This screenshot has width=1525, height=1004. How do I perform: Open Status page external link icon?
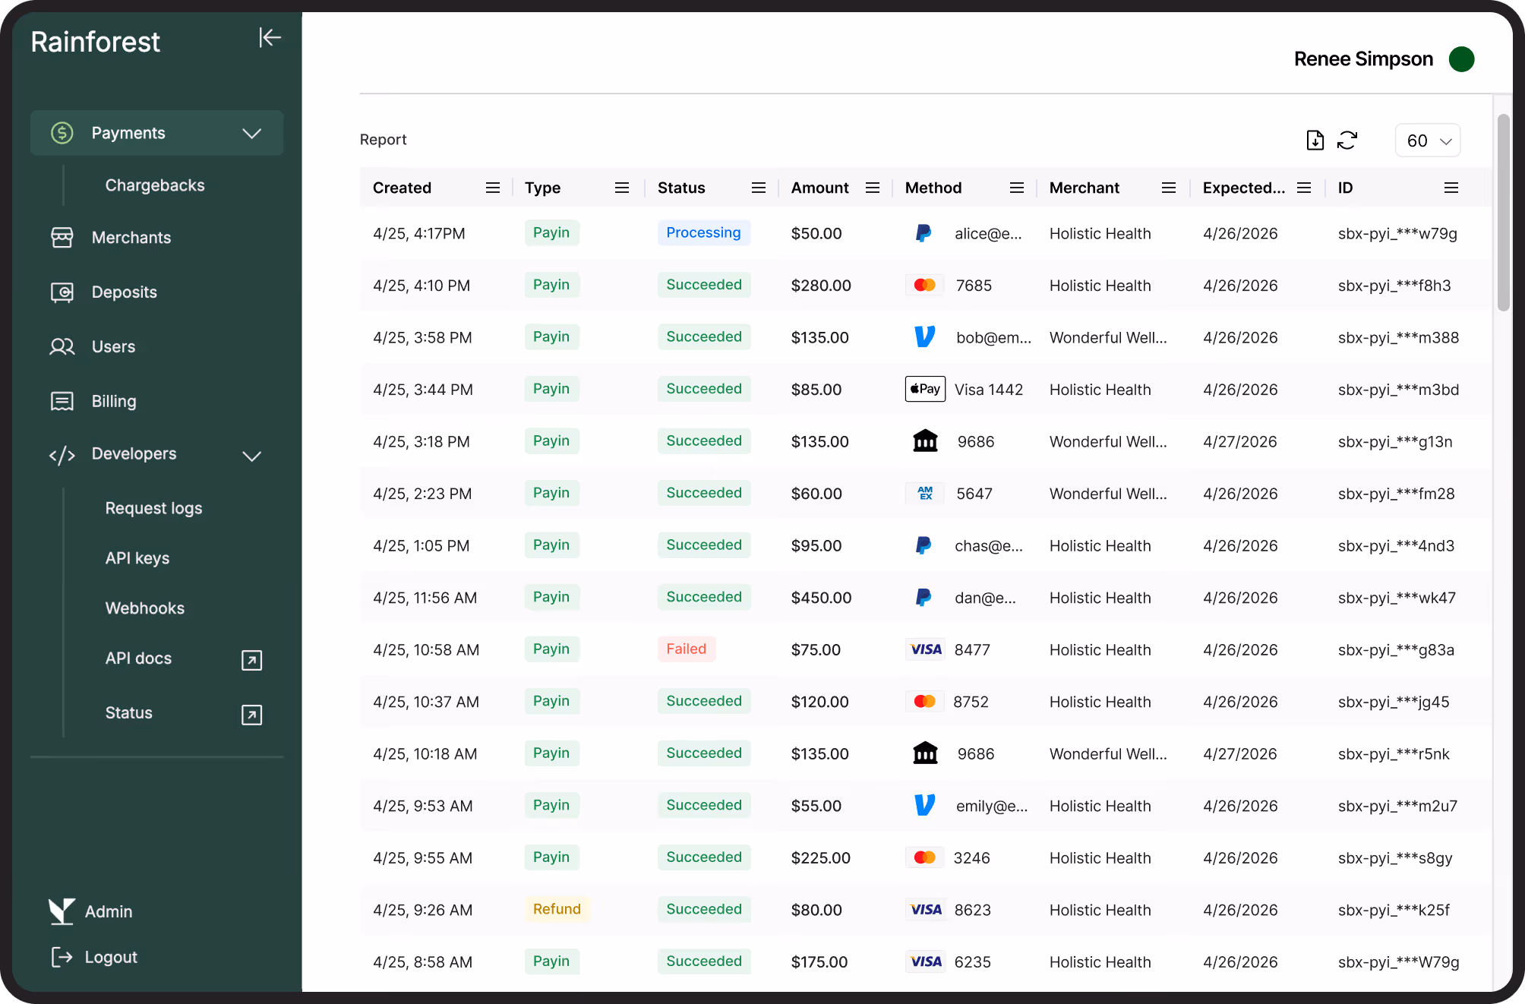pyautogui.click(x=251, y=715)
